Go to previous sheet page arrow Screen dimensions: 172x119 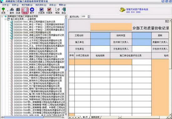click(x=73, y=117)
